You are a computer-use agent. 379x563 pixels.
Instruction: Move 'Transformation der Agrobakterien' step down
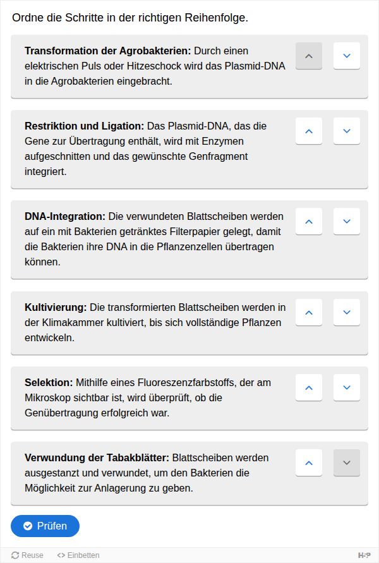(x=346, y=56)
